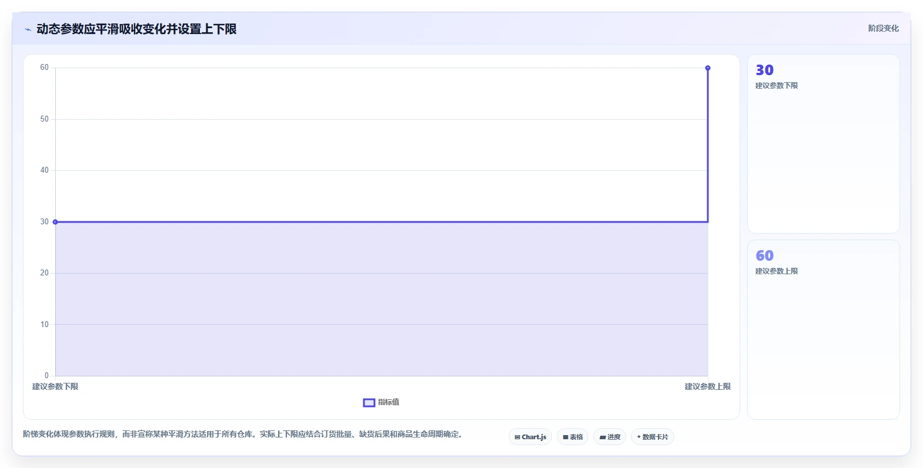The height and width of the screenshot is (468, 923).
Task: Select the 进度 tag chip
Action: 610,437
